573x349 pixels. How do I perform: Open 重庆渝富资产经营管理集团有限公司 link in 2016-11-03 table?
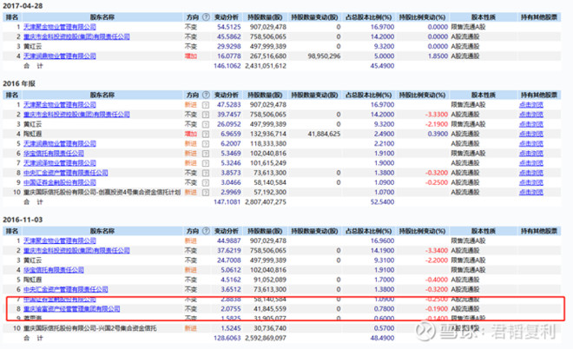tap(72, 309)
